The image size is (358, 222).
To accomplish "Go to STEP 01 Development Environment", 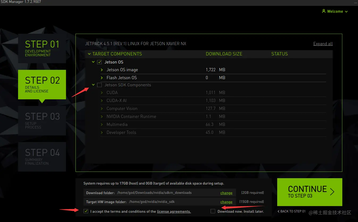I will coord(42,48).
